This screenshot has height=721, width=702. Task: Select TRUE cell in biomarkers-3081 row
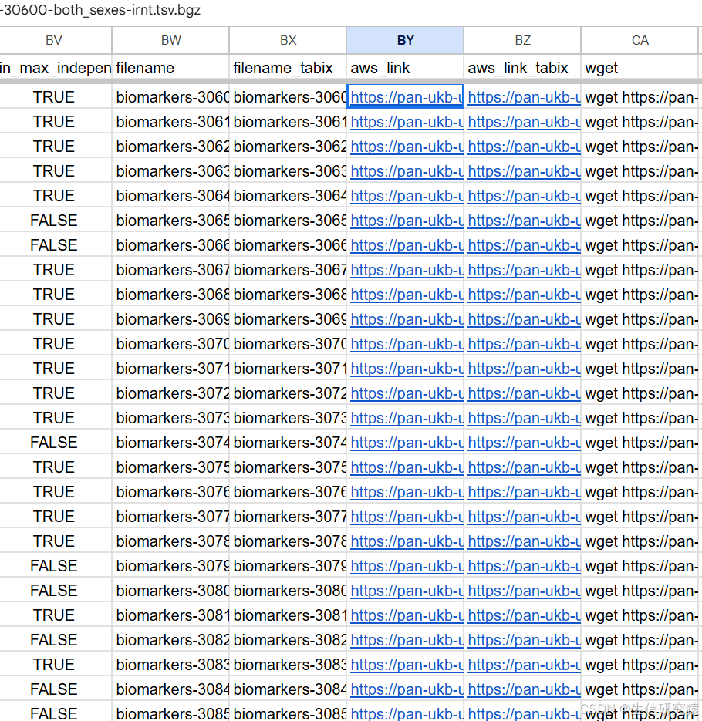(54, 615)
